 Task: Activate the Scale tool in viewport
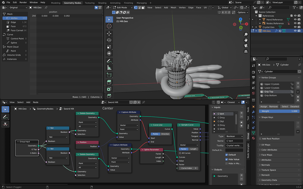point(109,47)
